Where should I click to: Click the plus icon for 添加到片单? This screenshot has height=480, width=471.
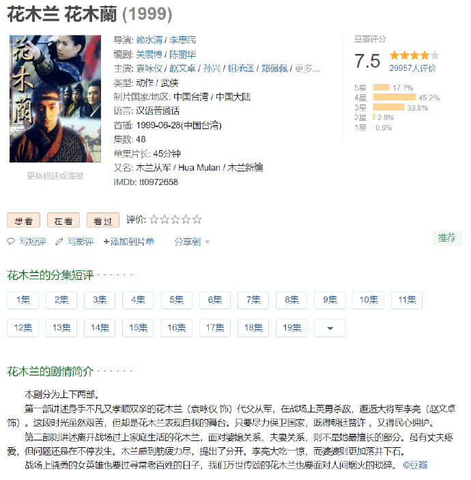[106, 242]
